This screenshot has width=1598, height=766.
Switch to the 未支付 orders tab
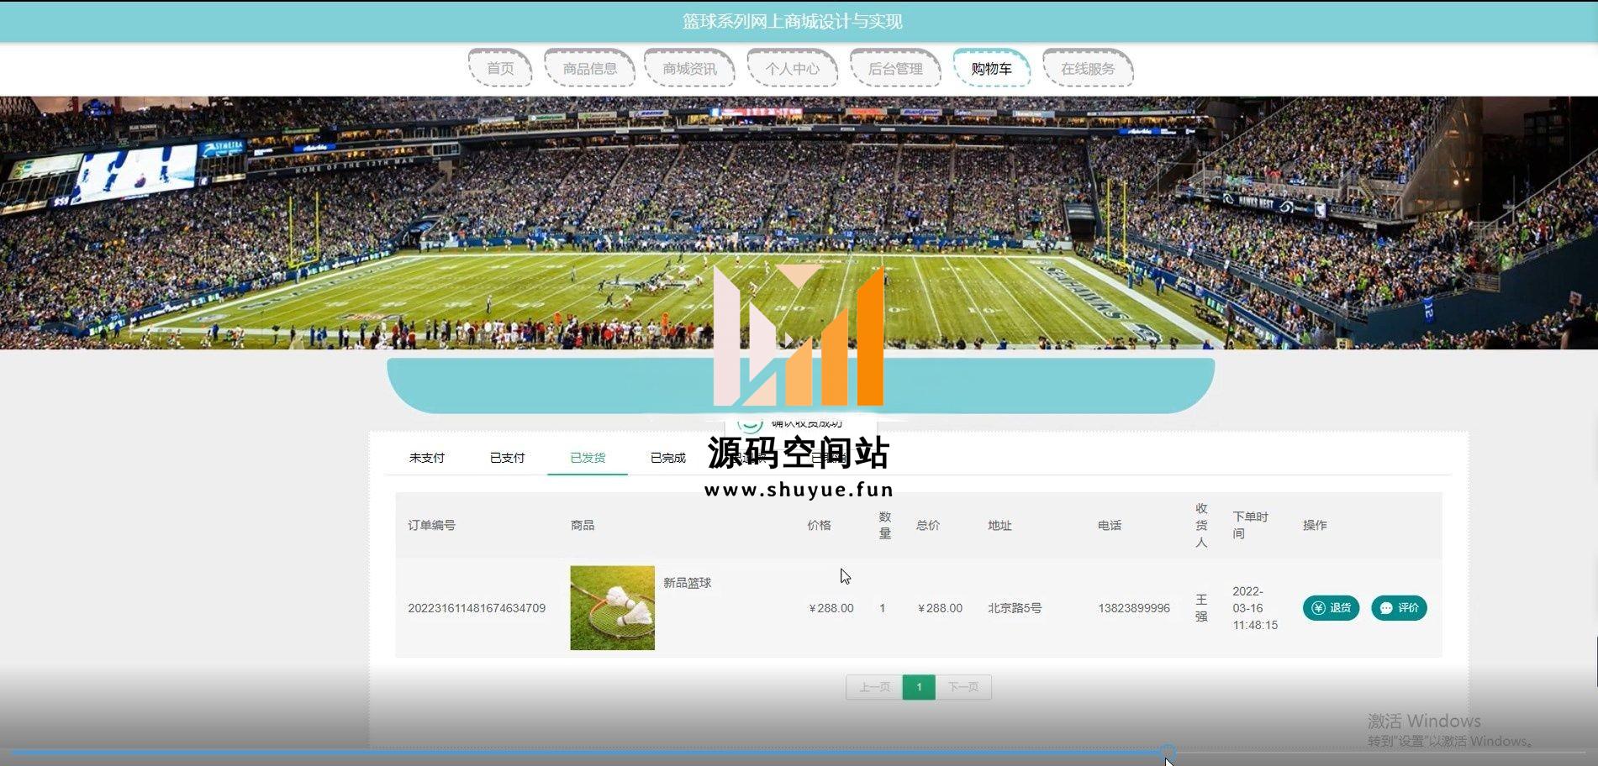tap(427, 458)
